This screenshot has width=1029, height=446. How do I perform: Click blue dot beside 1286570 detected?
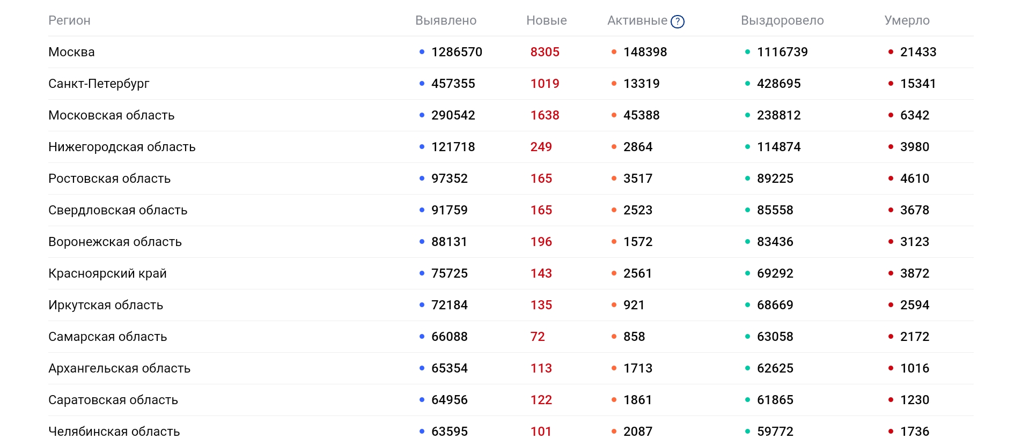(x=422, y=52)
